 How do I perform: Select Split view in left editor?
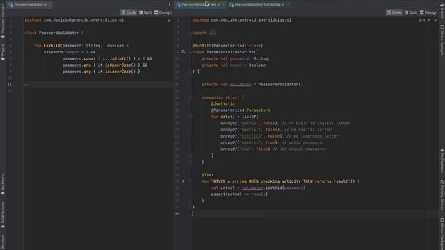coord(145,12)
